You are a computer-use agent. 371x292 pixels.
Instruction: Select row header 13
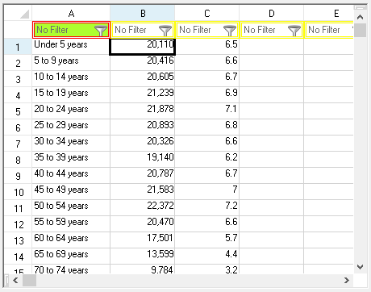pyautogui.click(x=18, y=240)
